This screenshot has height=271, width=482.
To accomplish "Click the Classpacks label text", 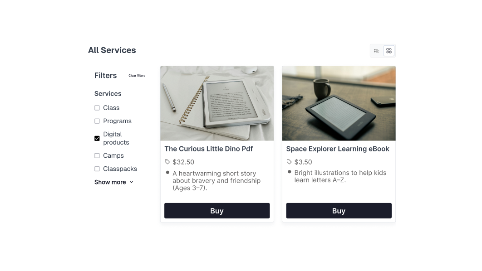I will [x=120, y=169].
